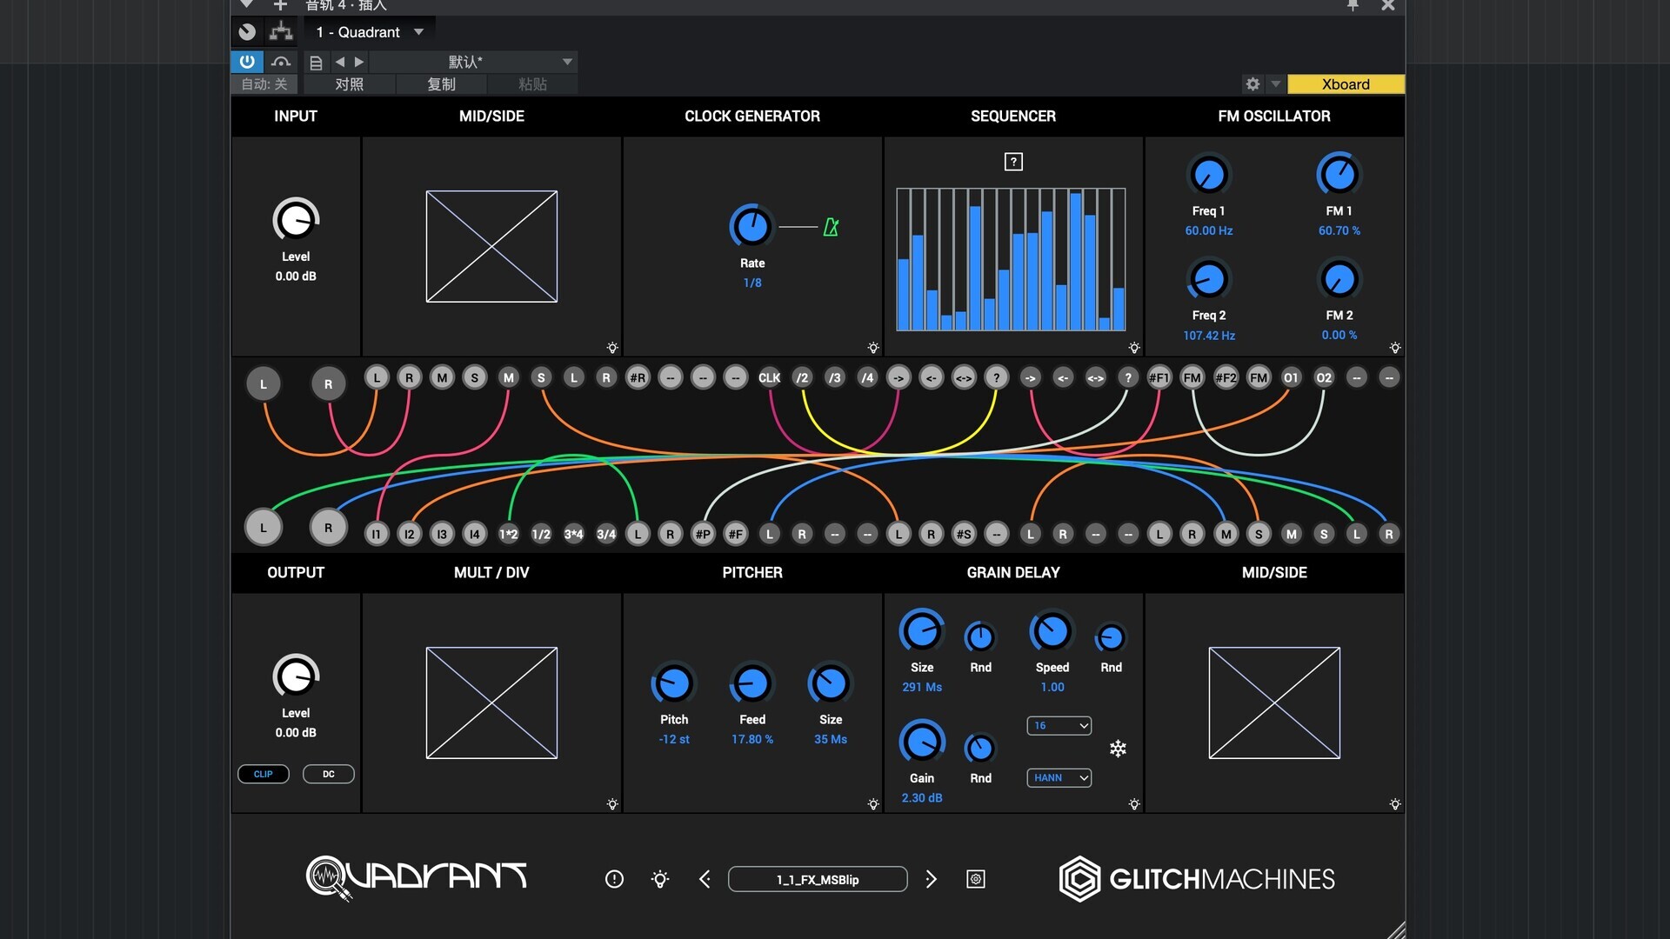Toggle the DC filter button
This screenshot has width=1670, height=939.
pyautogui.click(x=328, y=774)
